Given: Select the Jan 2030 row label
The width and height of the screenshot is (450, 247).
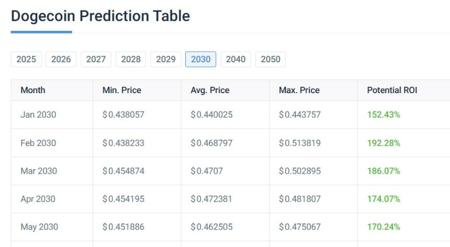Looking at the screenshot, I should 38,115.
